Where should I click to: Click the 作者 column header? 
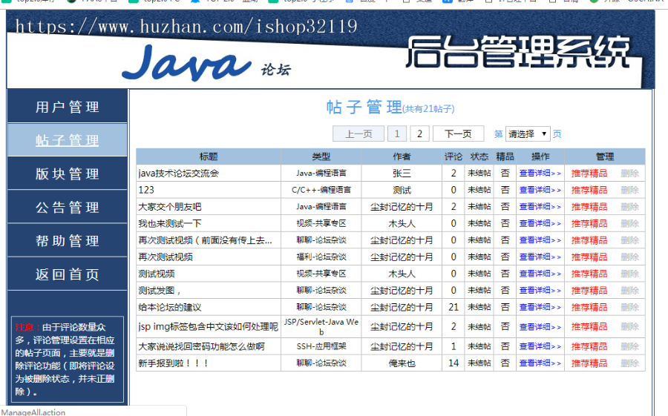[x=402, y=156]
